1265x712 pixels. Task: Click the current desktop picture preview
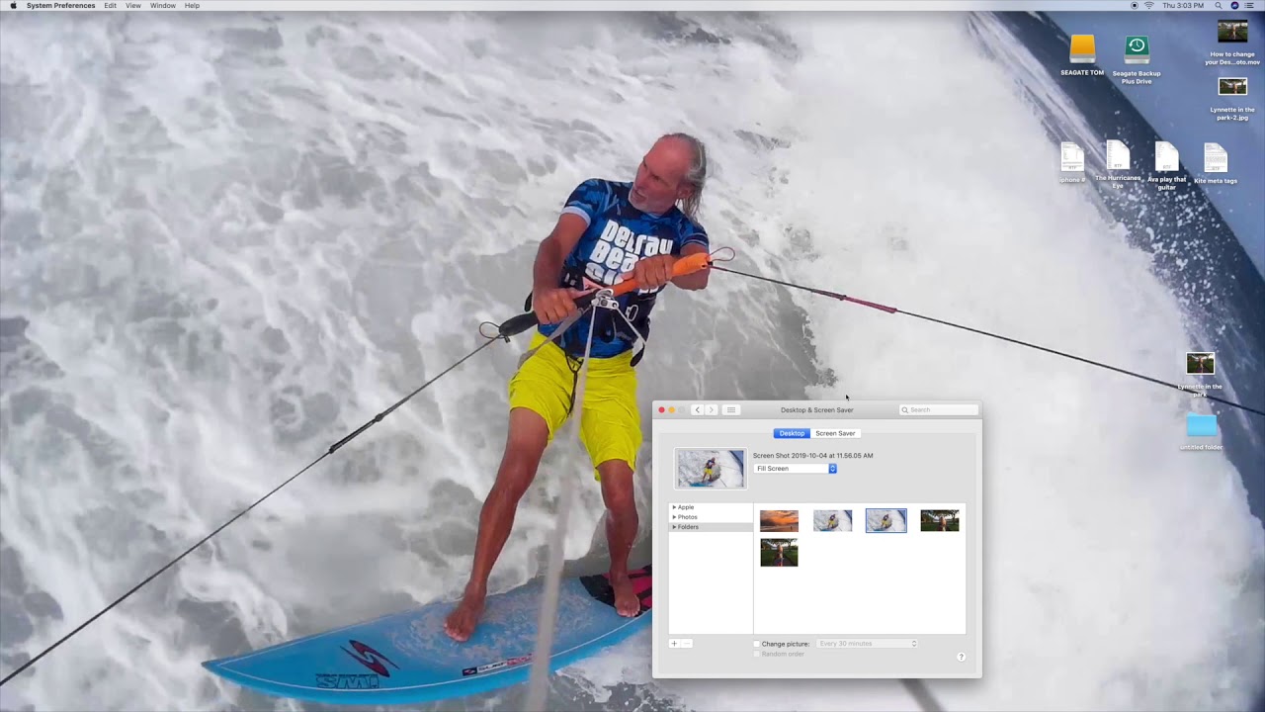pos(711,469)
